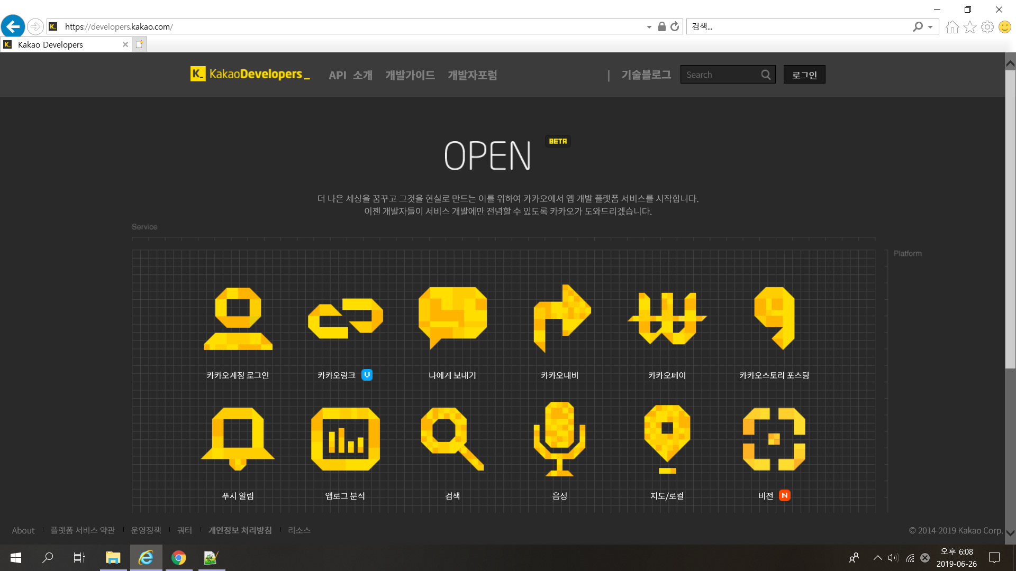1016x571 pixels.
Task: Click the BETA badge near OPEN
Action: point(558,141)
